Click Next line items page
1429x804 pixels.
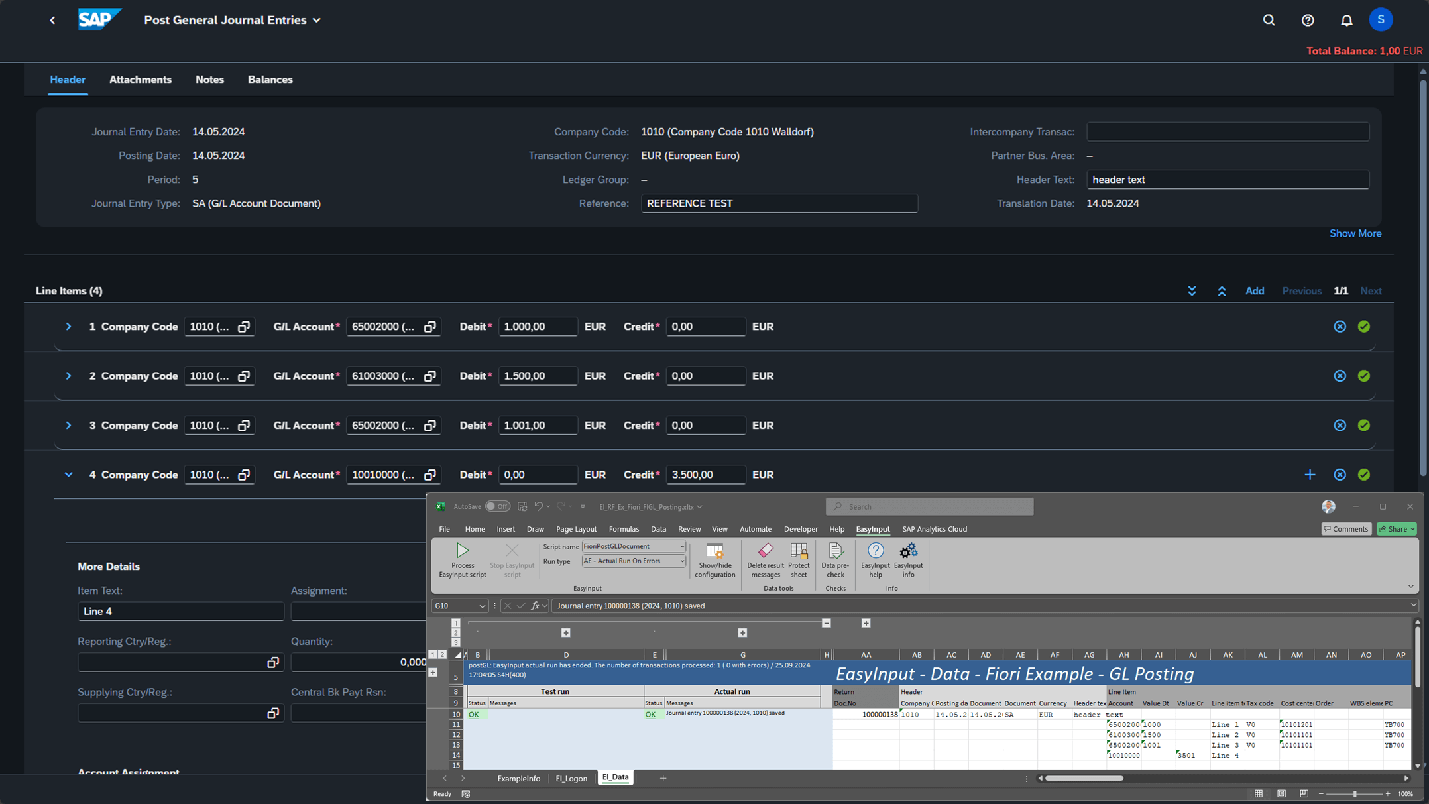pos(1371,291)
